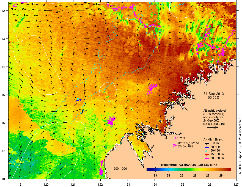The image size is (242, 187).
Task: Click the colorbar tick label '26'
Action: (195, 175)
